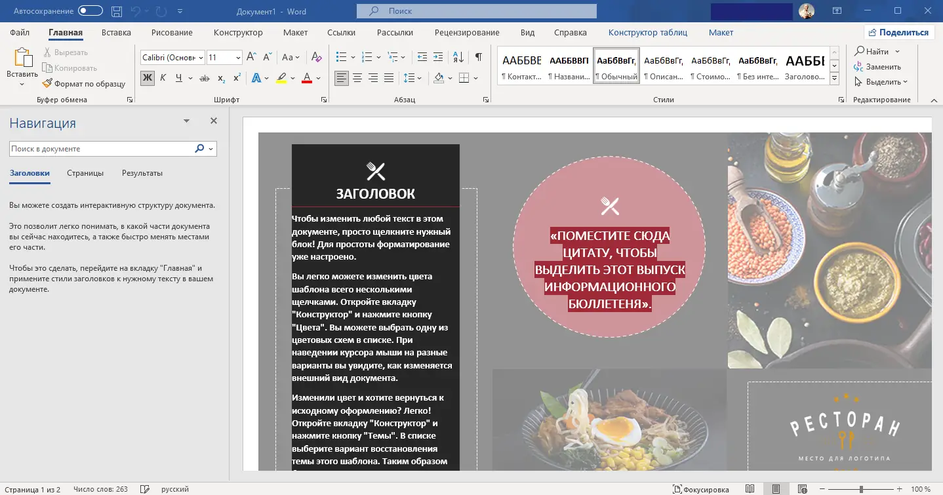943x495 pixels.
Task: Click the Вставить paste clipboard icon
Action: (22, 58)
